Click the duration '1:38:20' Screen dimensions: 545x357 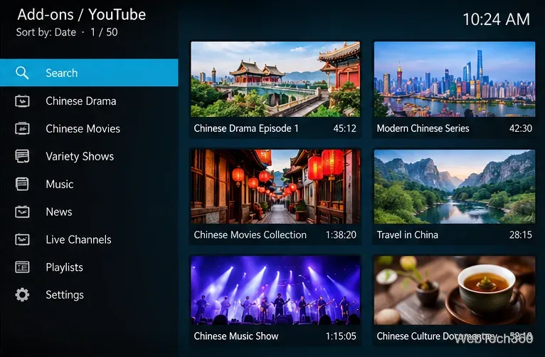pos(341,235)
